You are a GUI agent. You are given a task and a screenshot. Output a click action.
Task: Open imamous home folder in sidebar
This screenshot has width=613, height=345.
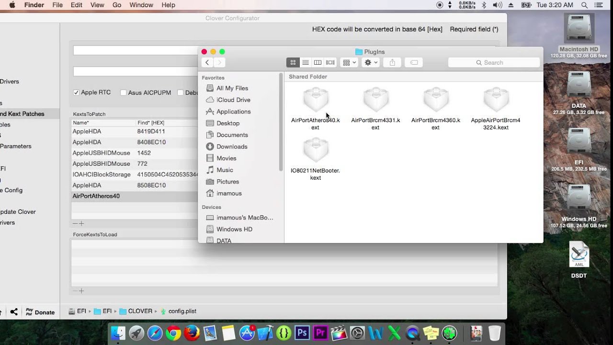point(229,194)
